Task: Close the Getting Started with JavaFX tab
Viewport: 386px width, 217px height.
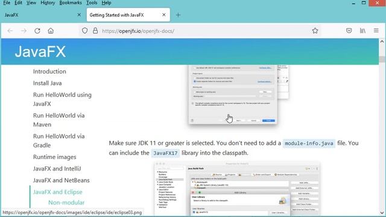Action: (x=164, y=14)
